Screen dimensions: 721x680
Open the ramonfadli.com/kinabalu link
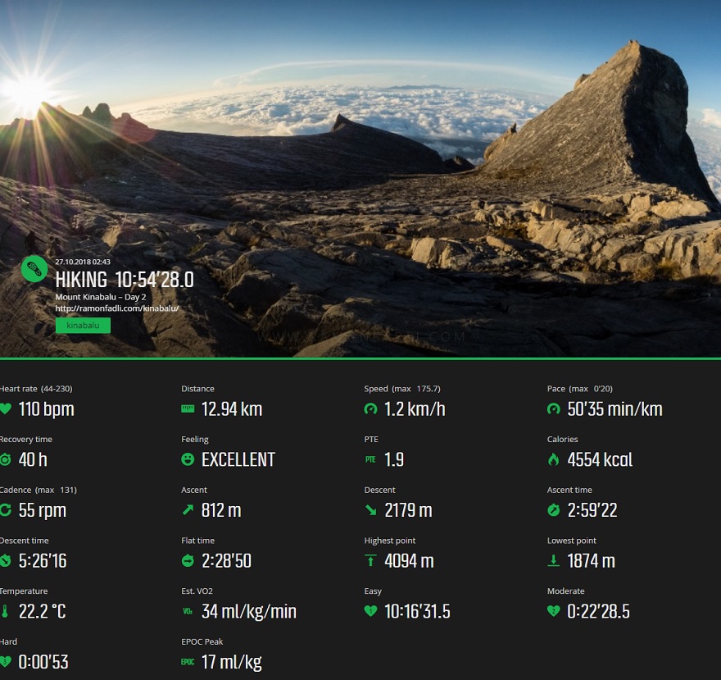click(x=117, y=308)
